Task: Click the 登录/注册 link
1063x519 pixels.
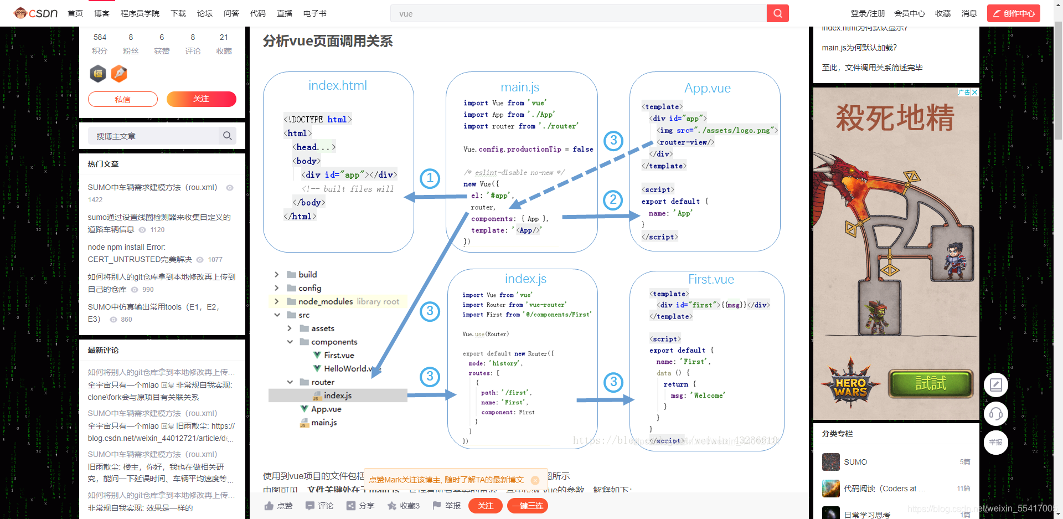Action: [868, 13]
